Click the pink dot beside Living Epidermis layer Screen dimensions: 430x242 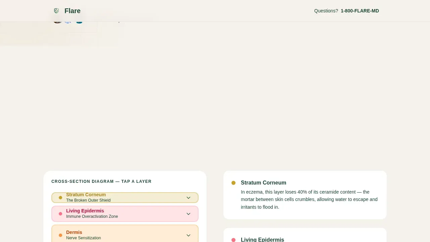pyautogui.click(x=60, y=214)
